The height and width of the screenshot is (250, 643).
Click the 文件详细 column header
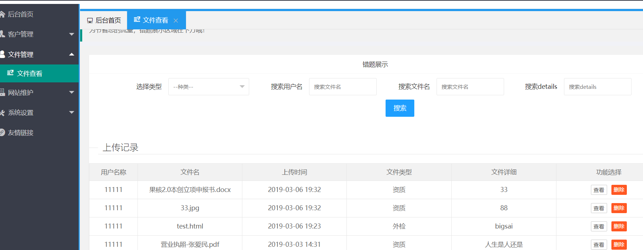point(504,172)
